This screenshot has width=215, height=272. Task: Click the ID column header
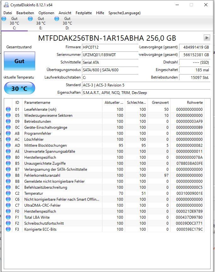click(17, 103)
